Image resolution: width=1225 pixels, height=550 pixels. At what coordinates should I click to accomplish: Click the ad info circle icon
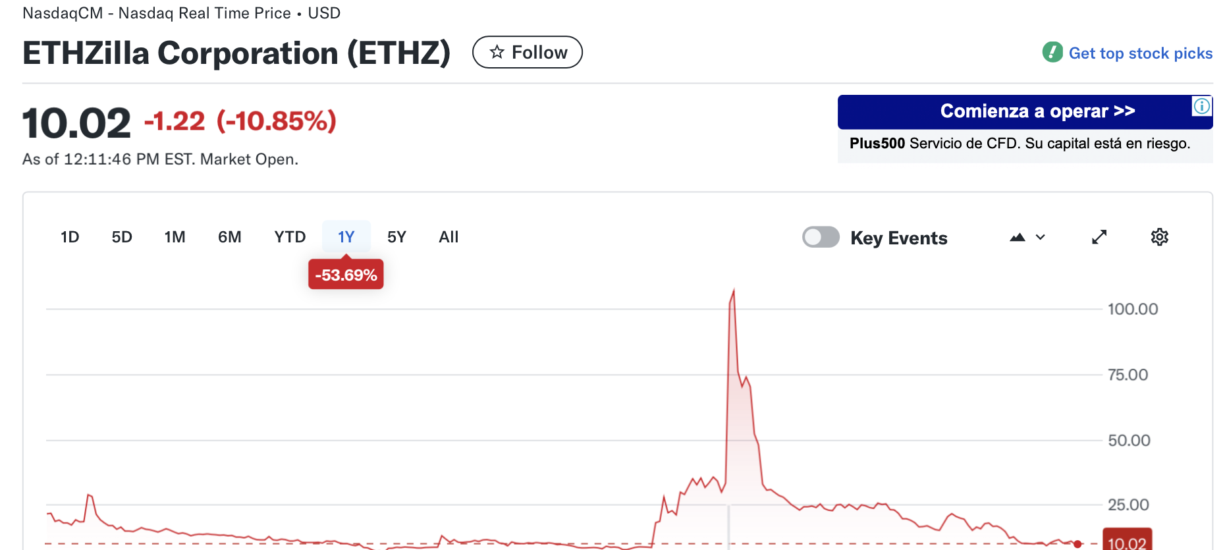click(1201, 106)
